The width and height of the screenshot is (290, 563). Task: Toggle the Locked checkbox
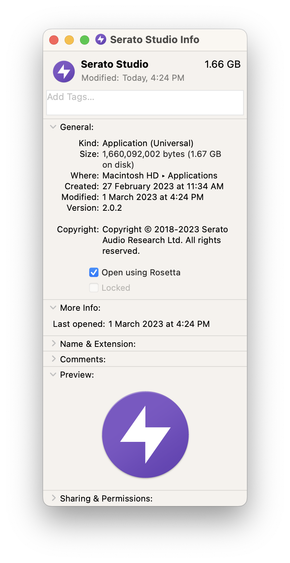coord(94,288)
